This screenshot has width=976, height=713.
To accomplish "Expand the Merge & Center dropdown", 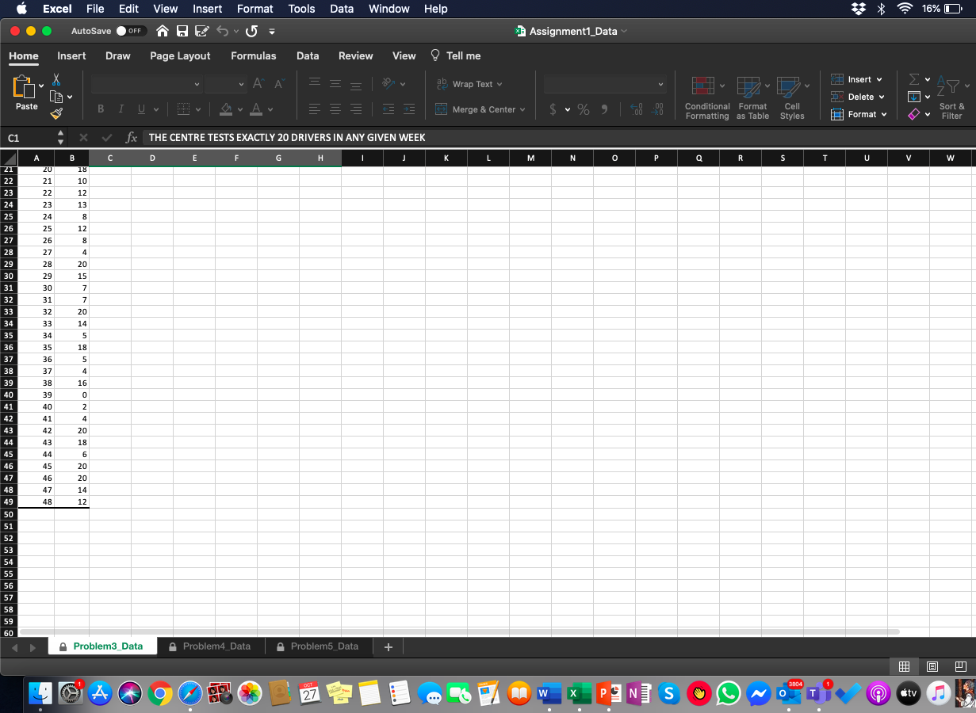I will 522,109.
